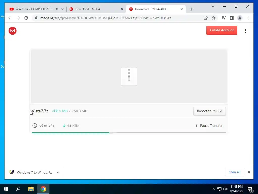Click the remaining time clock icon
The width and height of the screenshot is (258, 194).
tap(35, 126)
